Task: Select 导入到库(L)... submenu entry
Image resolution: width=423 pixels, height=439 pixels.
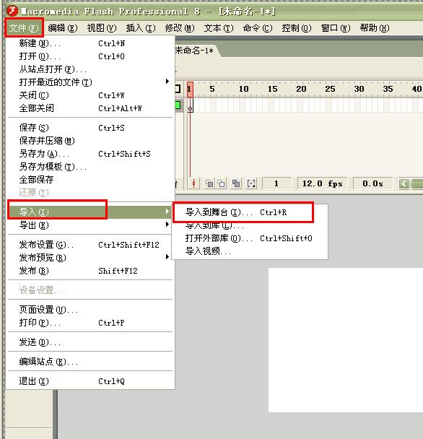Action: pyautogui.click(x=250, y=225)
